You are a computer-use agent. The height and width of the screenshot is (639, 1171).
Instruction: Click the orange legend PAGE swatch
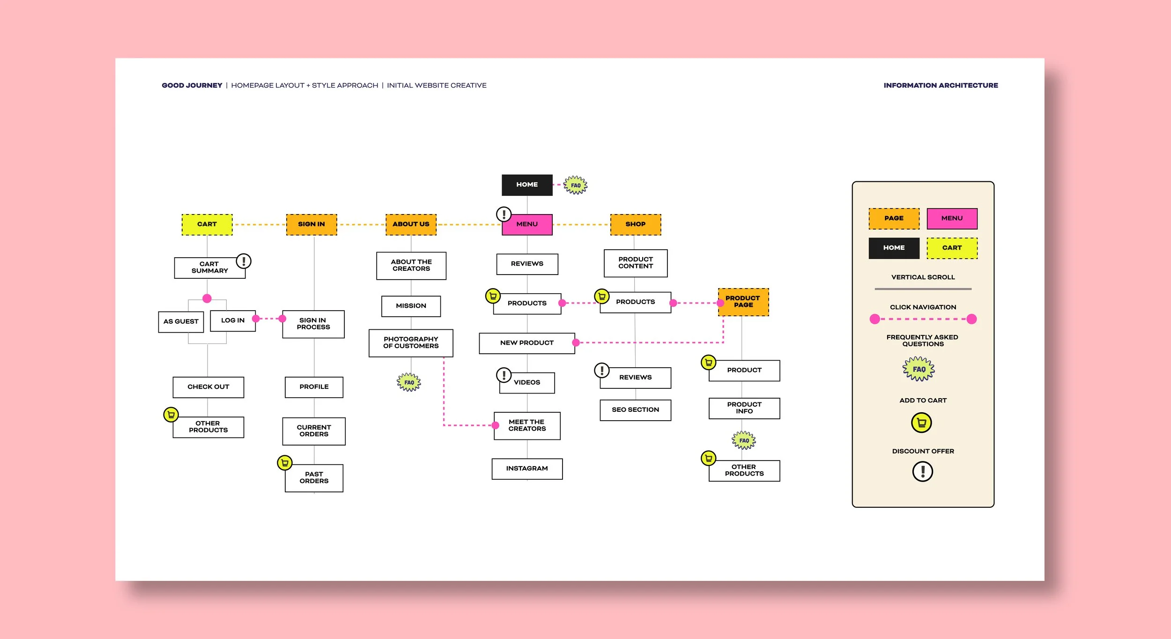893,218
